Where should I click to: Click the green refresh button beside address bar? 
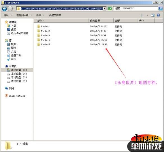[x=110, y=8]
